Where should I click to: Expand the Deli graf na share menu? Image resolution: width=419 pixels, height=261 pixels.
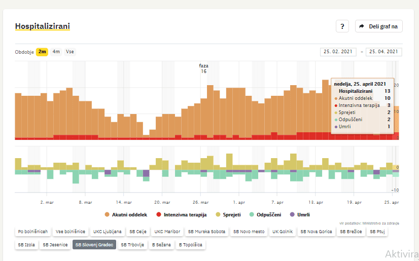tap(378, 26)
